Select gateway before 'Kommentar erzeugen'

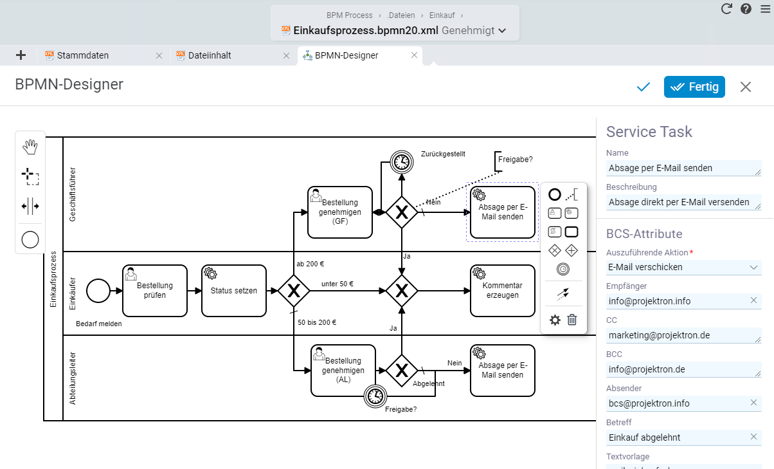(x=402, y=291)
